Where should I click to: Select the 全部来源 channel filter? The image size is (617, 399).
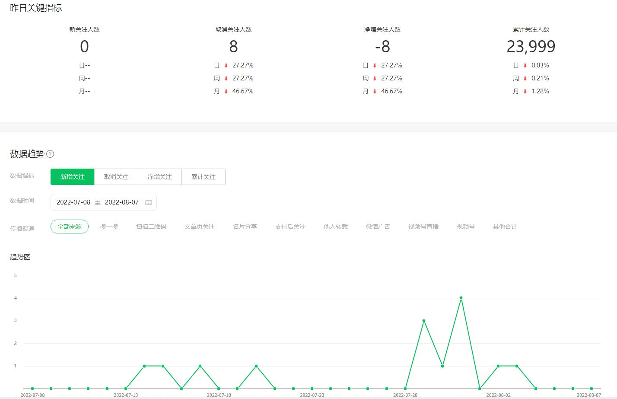(70, 227)
